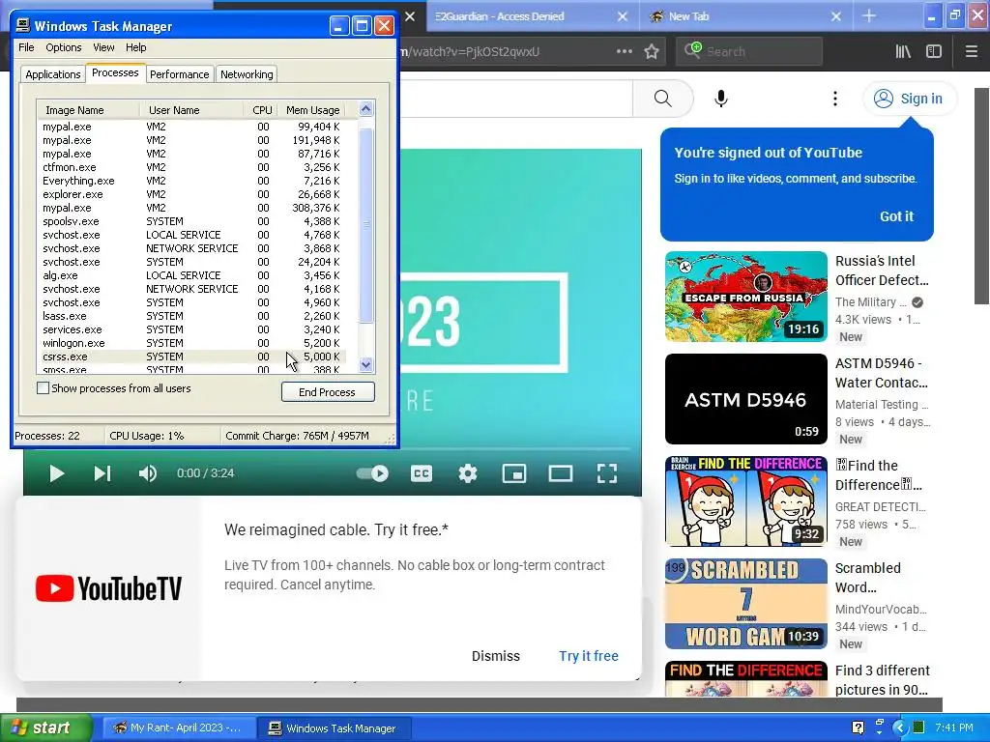Open YouTube three-dot settings menu
990x742 pixels.
(834, 99)
